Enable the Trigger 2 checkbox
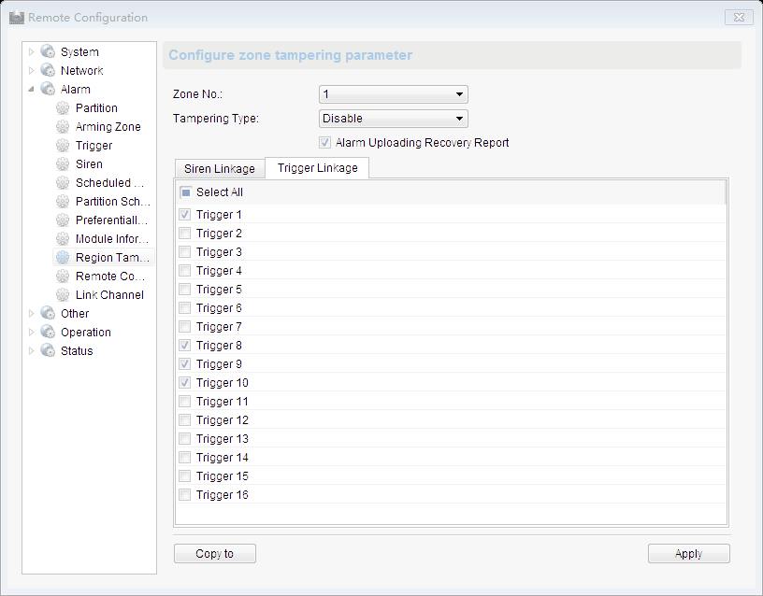 click(x=185, y=234)
